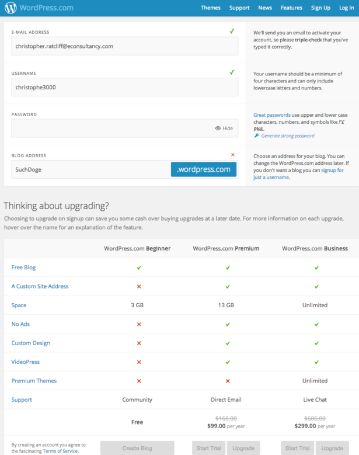Image resolution: width=359 pixels, height=455 pixels.
Task: Click Upgrade under the Premium plan
Action: pos(243,448)
